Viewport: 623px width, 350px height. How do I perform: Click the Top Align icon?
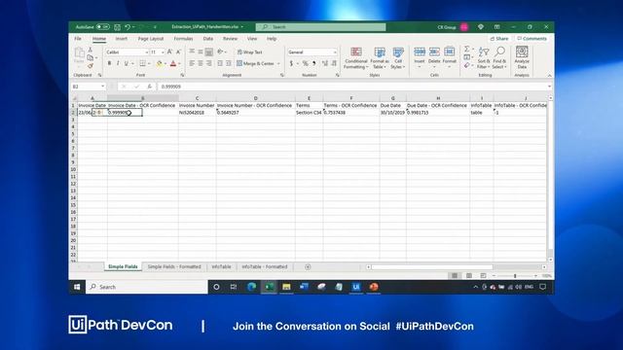[x=192, y=52]
